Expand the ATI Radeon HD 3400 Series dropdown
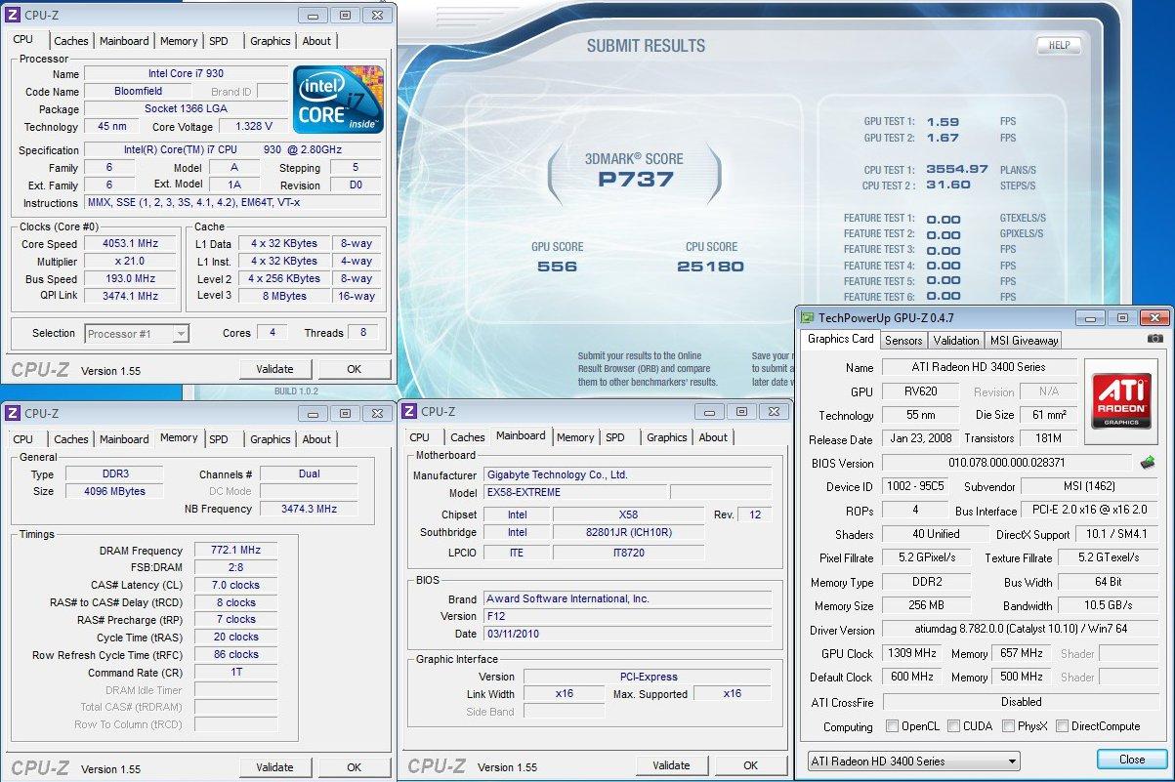The image size is (1175, 782). (x=913, y=761)
